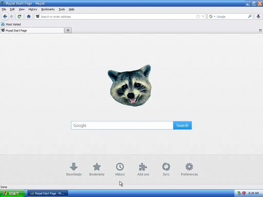Click the raccoon logo image

point(130,85)
